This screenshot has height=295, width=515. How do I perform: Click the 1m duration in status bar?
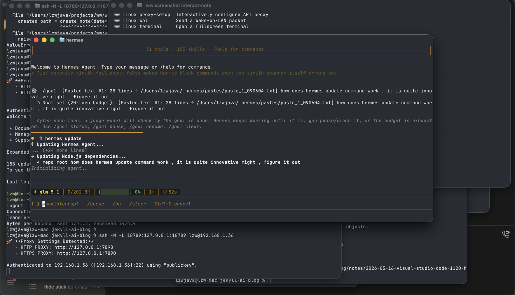click(152, 192)
